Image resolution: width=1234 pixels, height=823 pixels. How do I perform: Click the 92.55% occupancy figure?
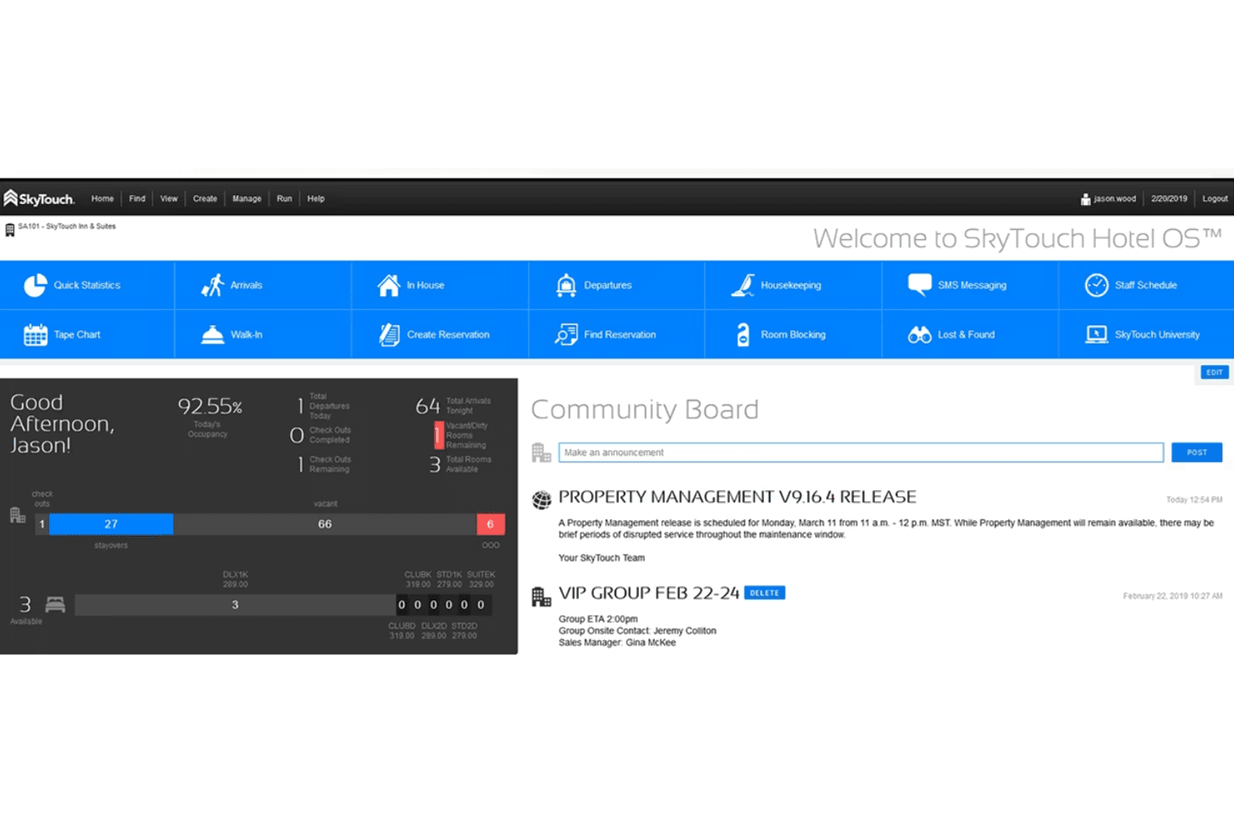(x=210, y=406)
